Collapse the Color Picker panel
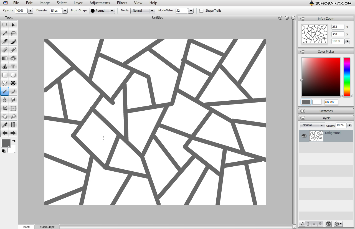This screenshot has height=229, width=355. 303,52
